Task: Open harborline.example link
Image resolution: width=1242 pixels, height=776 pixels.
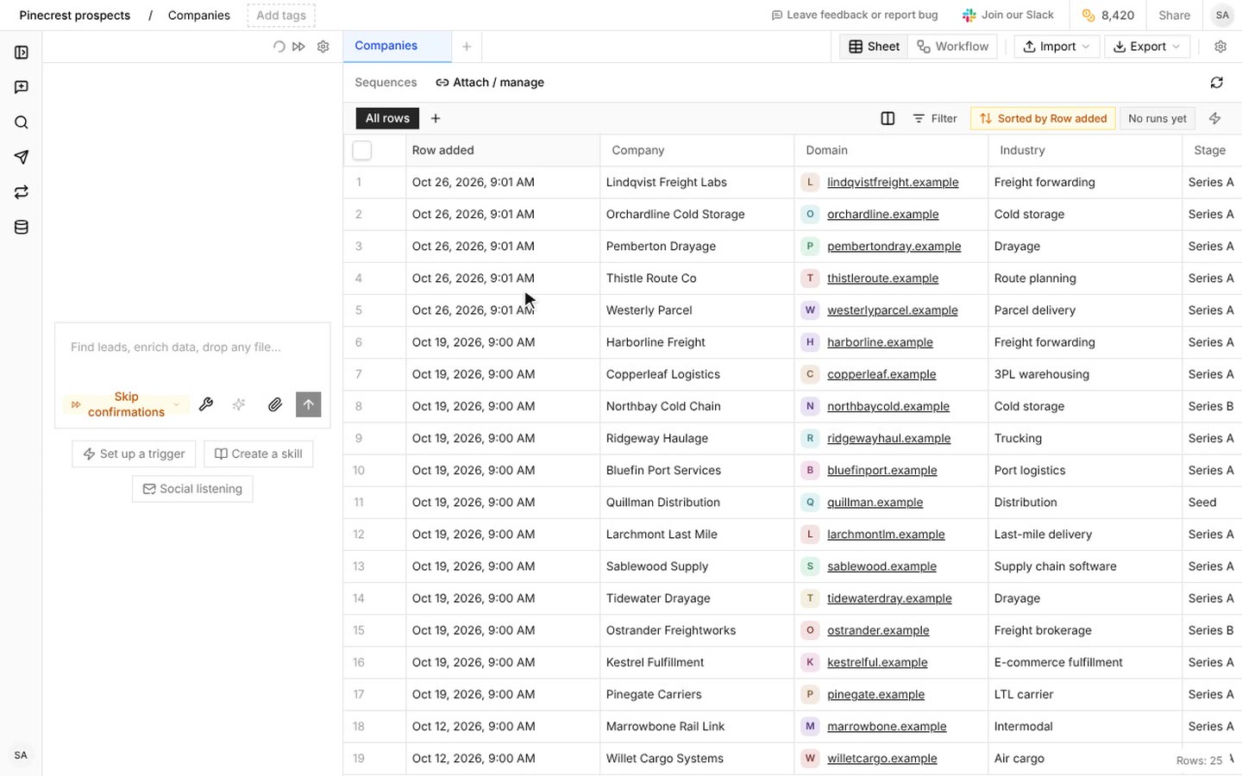Action: (x=880, y=342)
